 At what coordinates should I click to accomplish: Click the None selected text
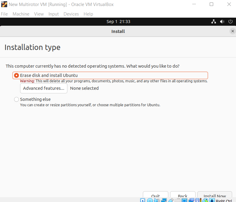(84, 88)
